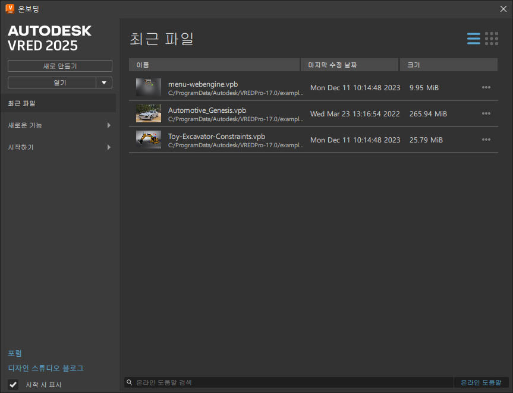This screenshot has width=513, height=393.
Task: Select the 최근 파일 sidebar item
Action: click(x=58, y=103)
